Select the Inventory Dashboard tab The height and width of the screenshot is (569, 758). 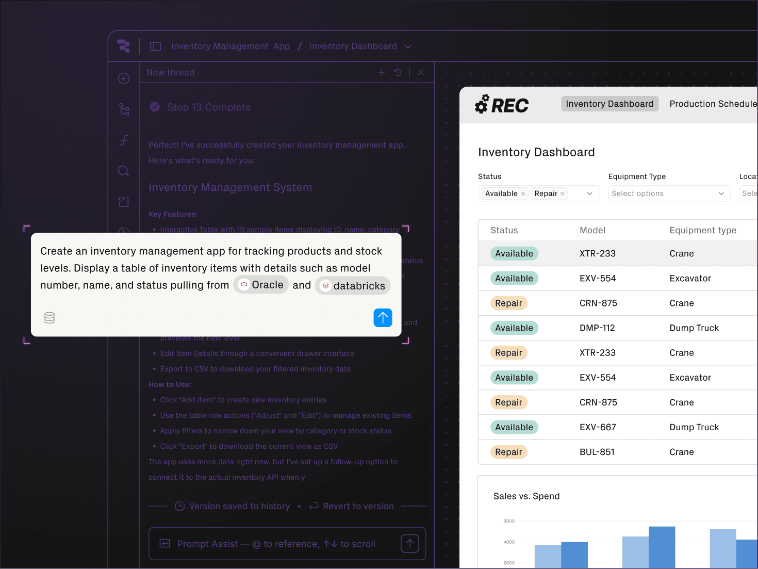(x=609, y=104)
